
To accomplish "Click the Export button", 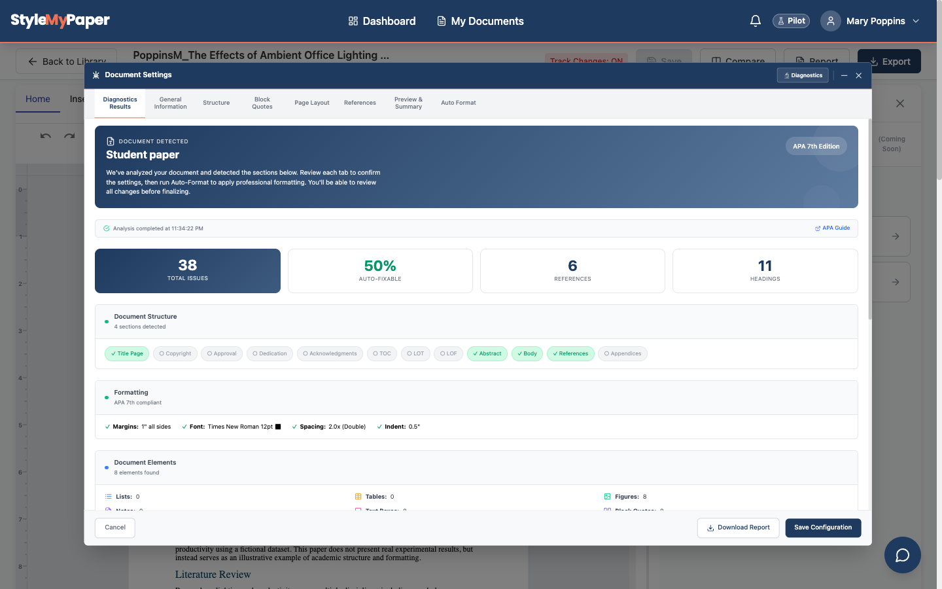I will point(889,62).
